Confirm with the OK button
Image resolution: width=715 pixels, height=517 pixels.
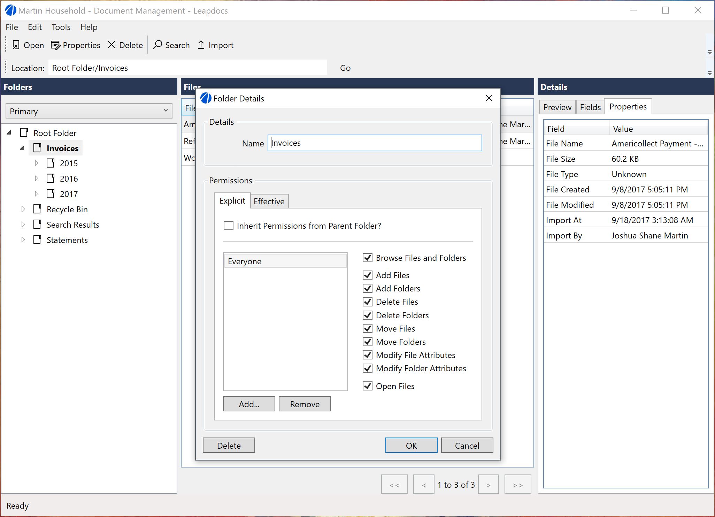pyautogui.click(x=412, y=446)
